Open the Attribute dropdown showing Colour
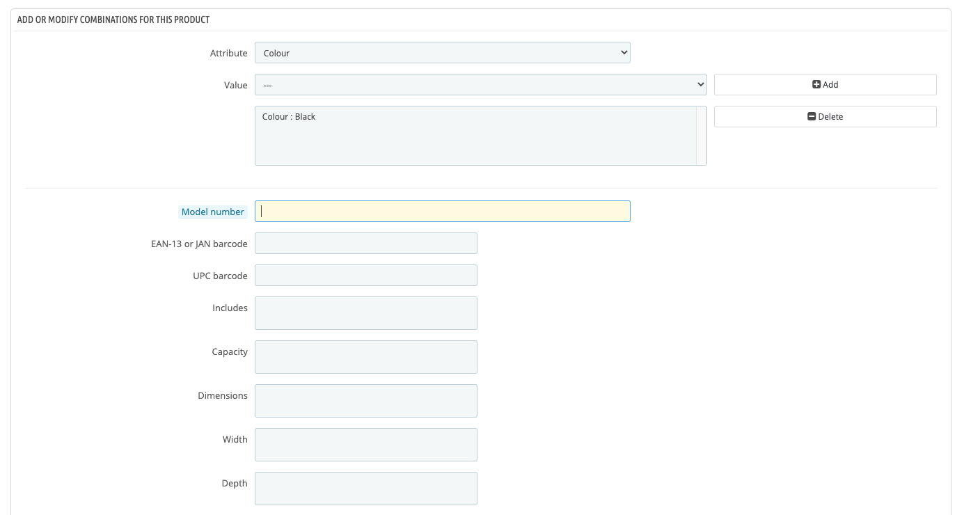Viewport: 964px width, 515px height. pos(442,53)
